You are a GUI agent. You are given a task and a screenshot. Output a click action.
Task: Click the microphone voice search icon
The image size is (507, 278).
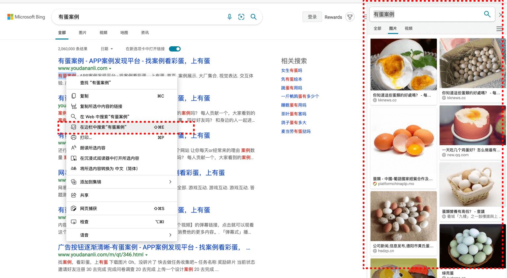coord(230,17)
